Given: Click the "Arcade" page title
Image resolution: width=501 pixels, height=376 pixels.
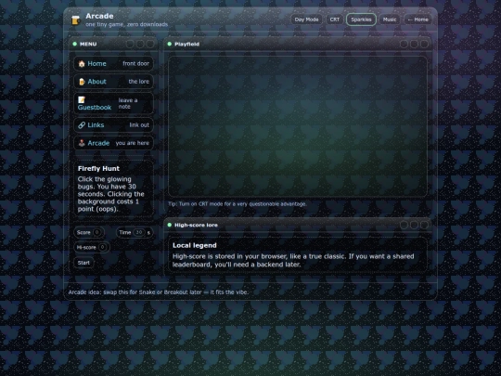Looking at the screenshot, I should tap(99, 16).
